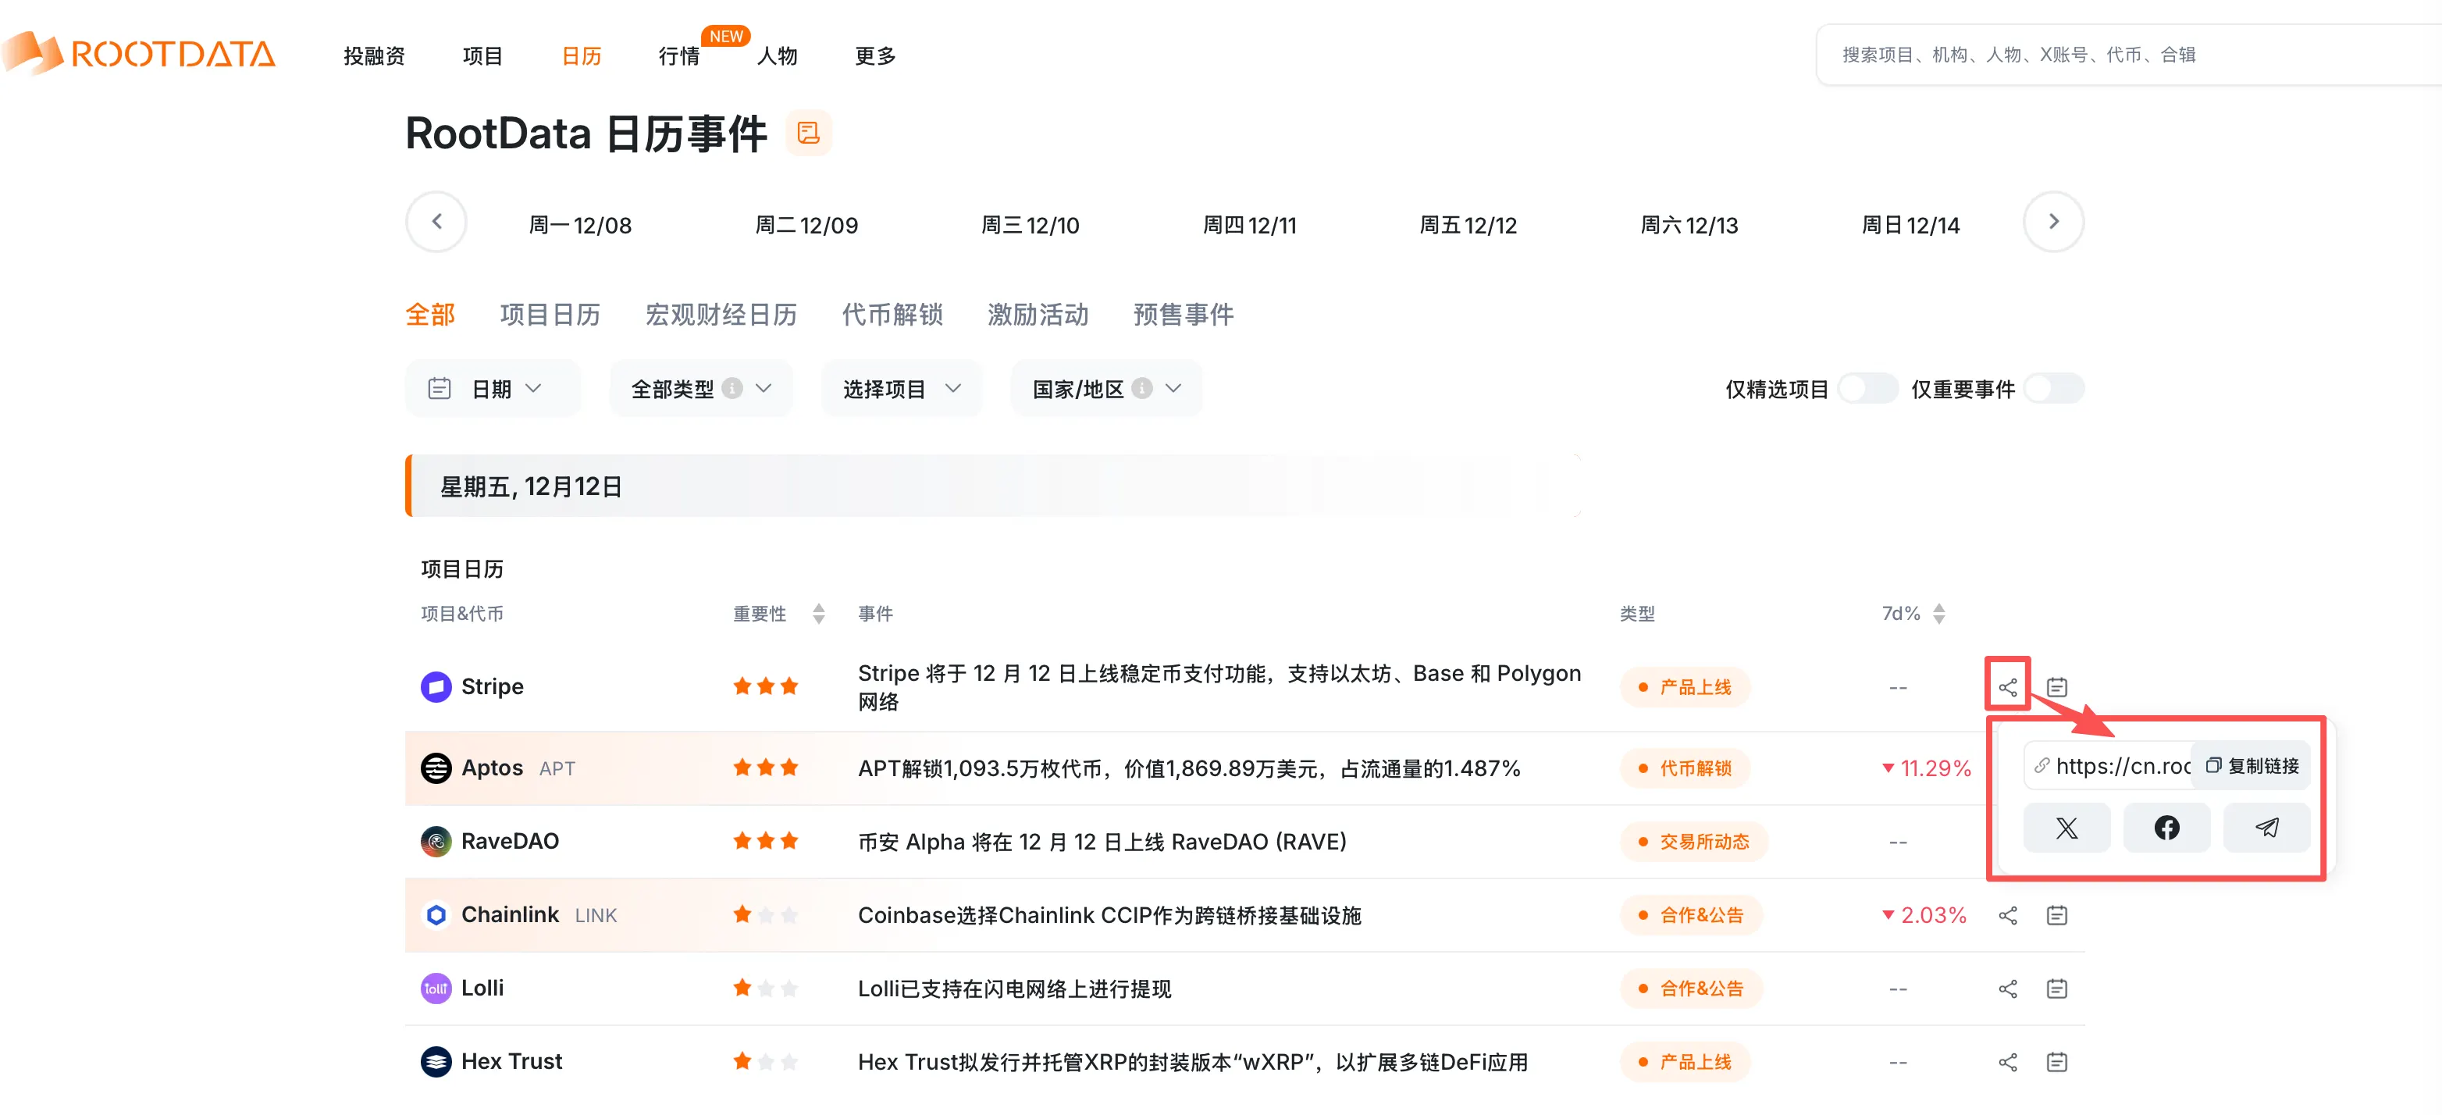Open the 国家/地区 dropdown
The image size is (2442, 1115).
tap(1105, 389)
